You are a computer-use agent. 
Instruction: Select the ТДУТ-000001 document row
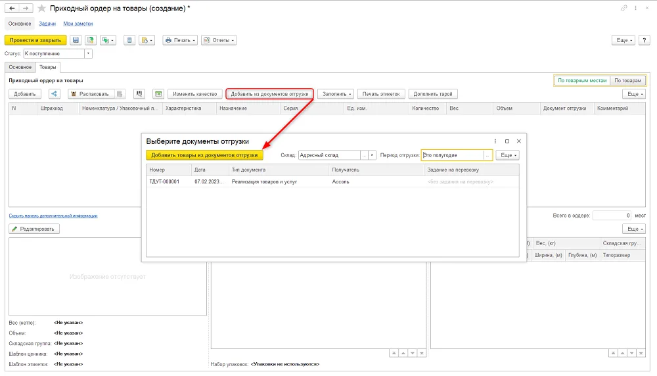point(332,182)
